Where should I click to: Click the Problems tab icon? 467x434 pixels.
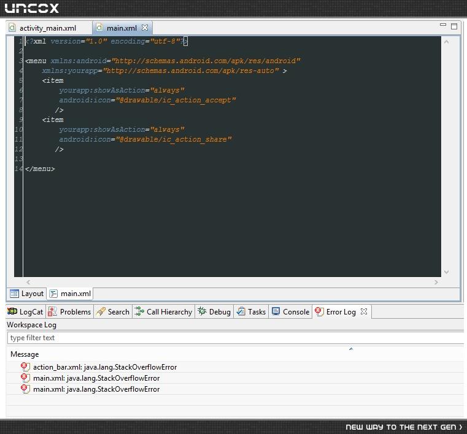[x=52, y=311]
